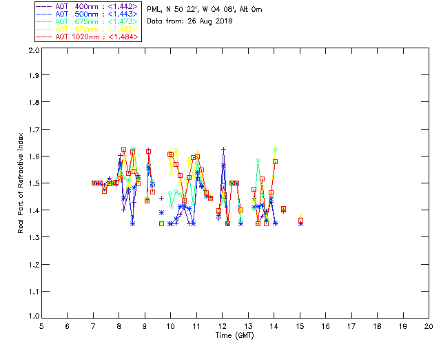Click the 1020nm legend mean value <1.484>
Image resolution: width=441 pixels, height=353 pixels.
coord(123,37)
